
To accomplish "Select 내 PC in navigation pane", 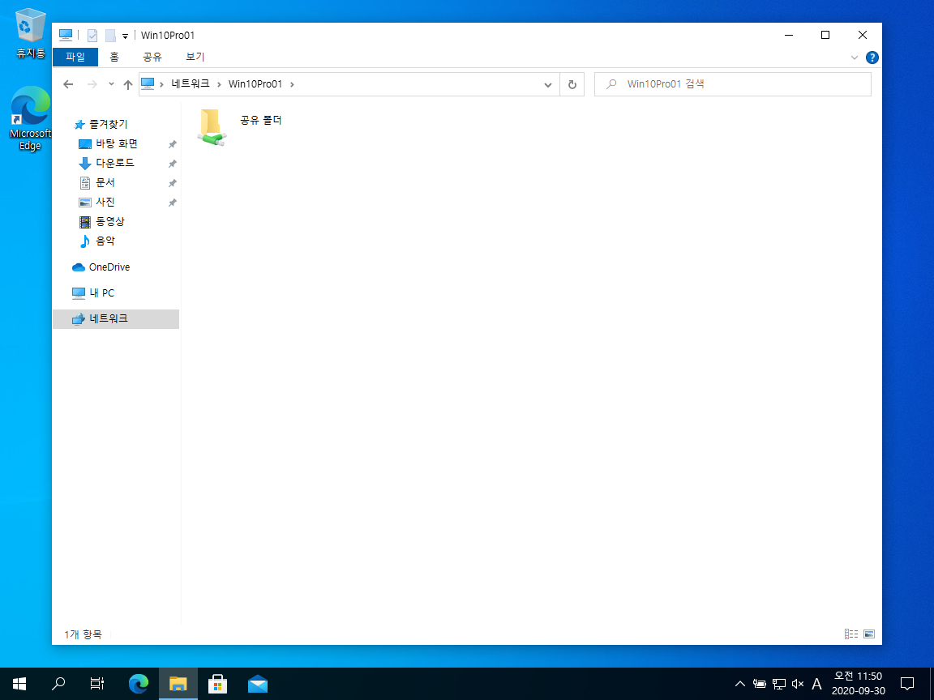I will (x=101, y=292).
